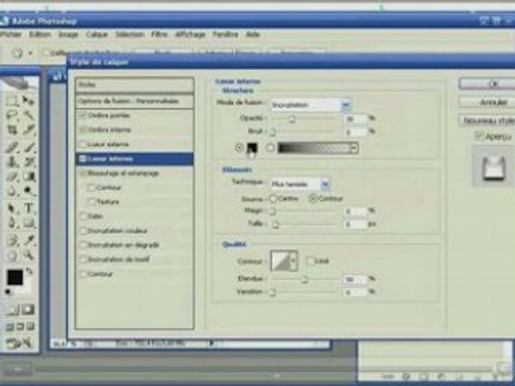Select the Lasso tool in toolbox

point(12,116)
